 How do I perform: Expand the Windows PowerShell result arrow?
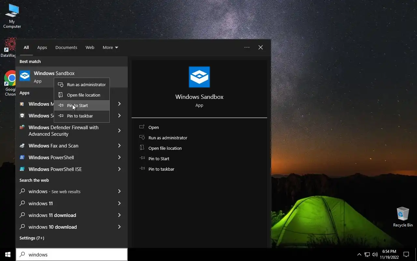119,157
